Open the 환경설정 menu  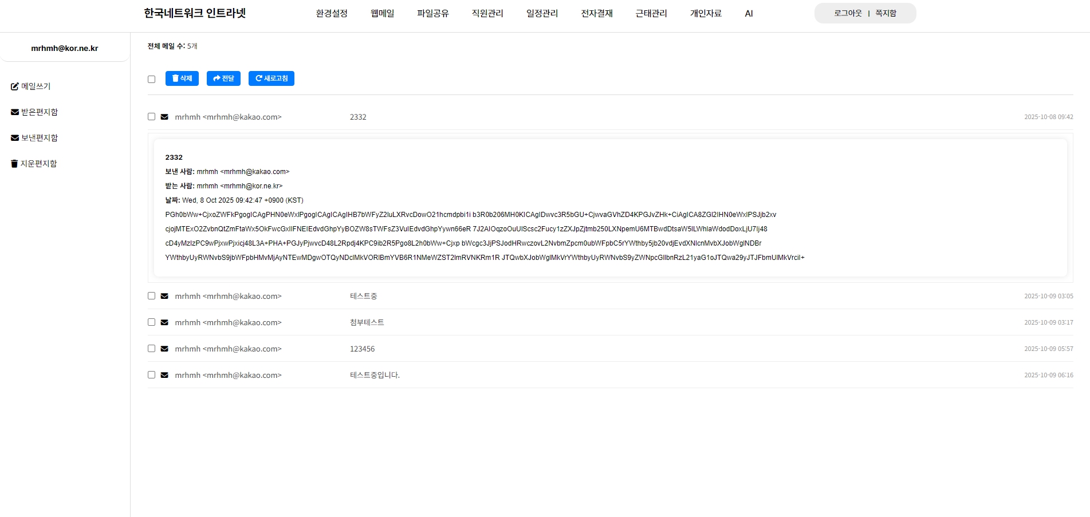point(332,13)
